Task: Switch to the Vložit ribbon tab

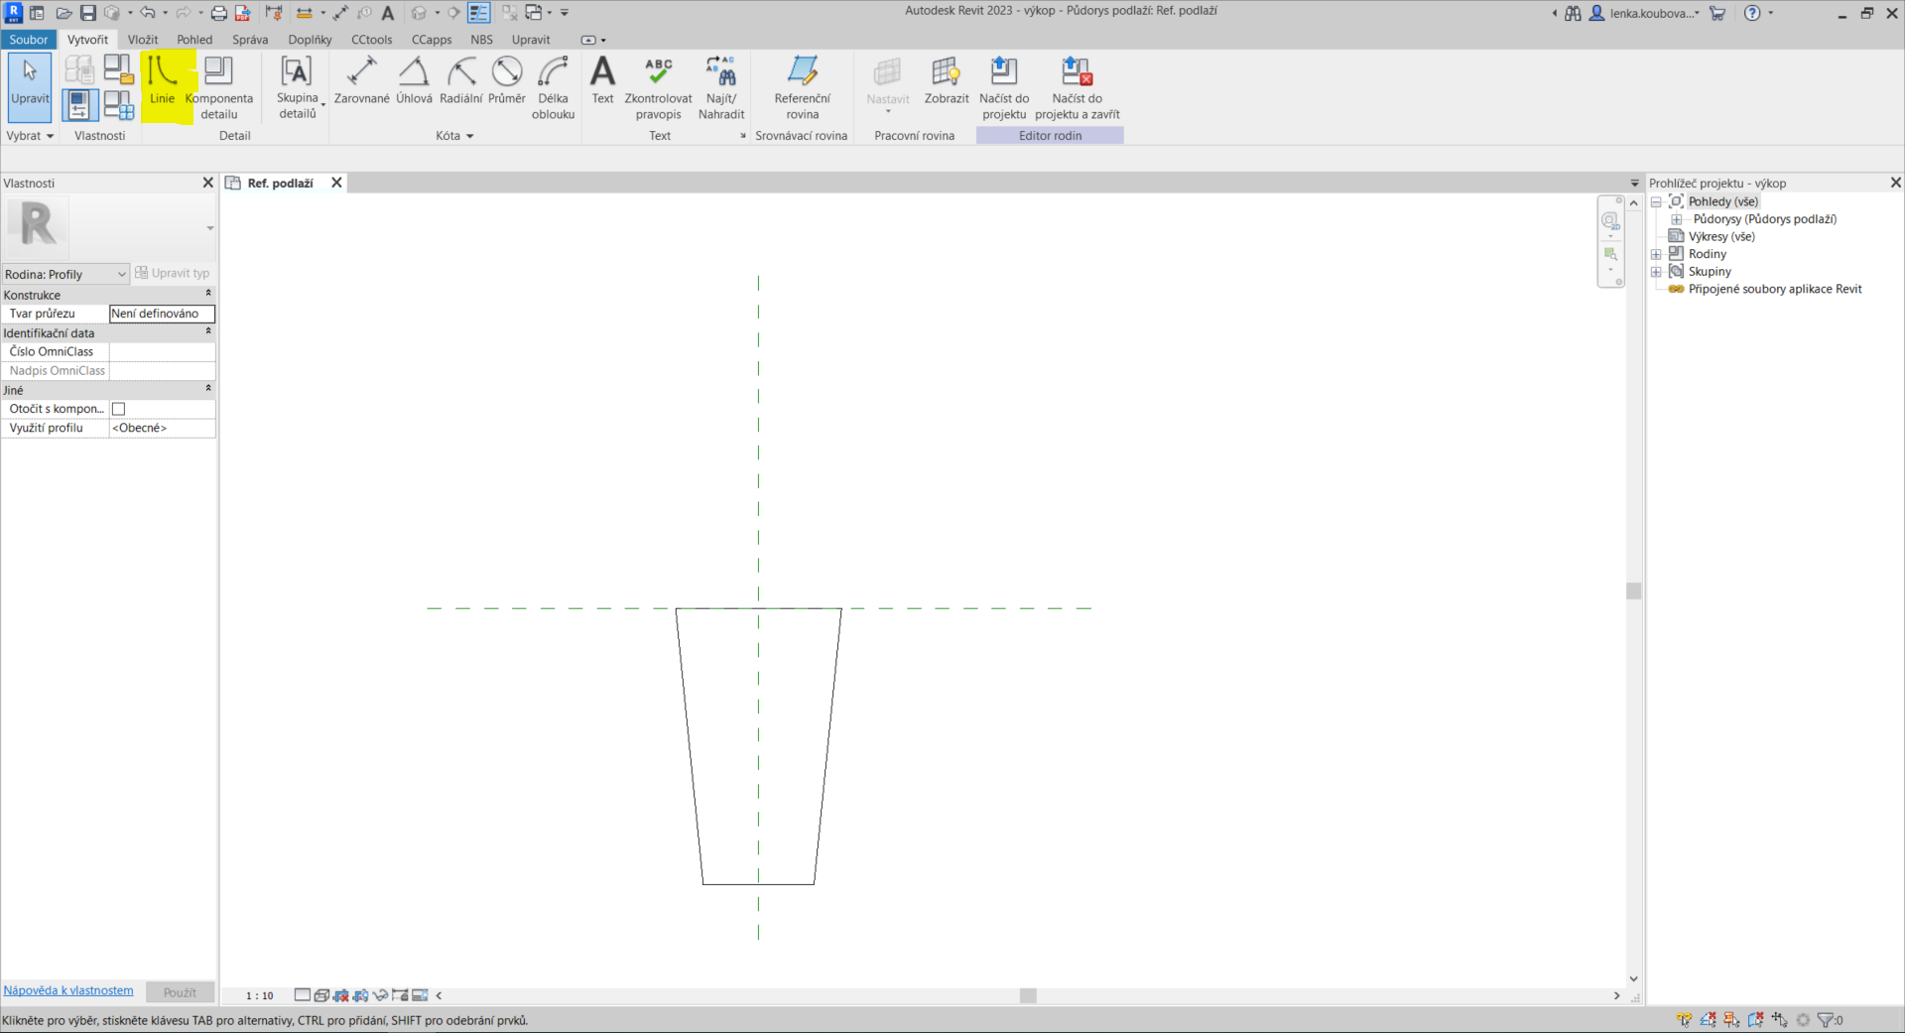Action: [143, 40]
